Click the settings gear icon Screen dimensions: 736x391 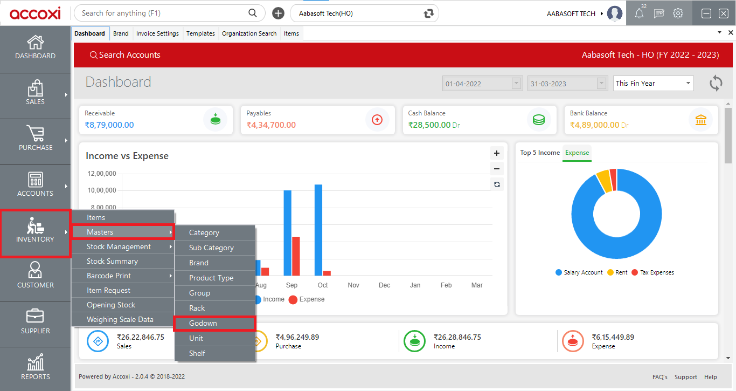pyautogui.click(x=678, y=13)
